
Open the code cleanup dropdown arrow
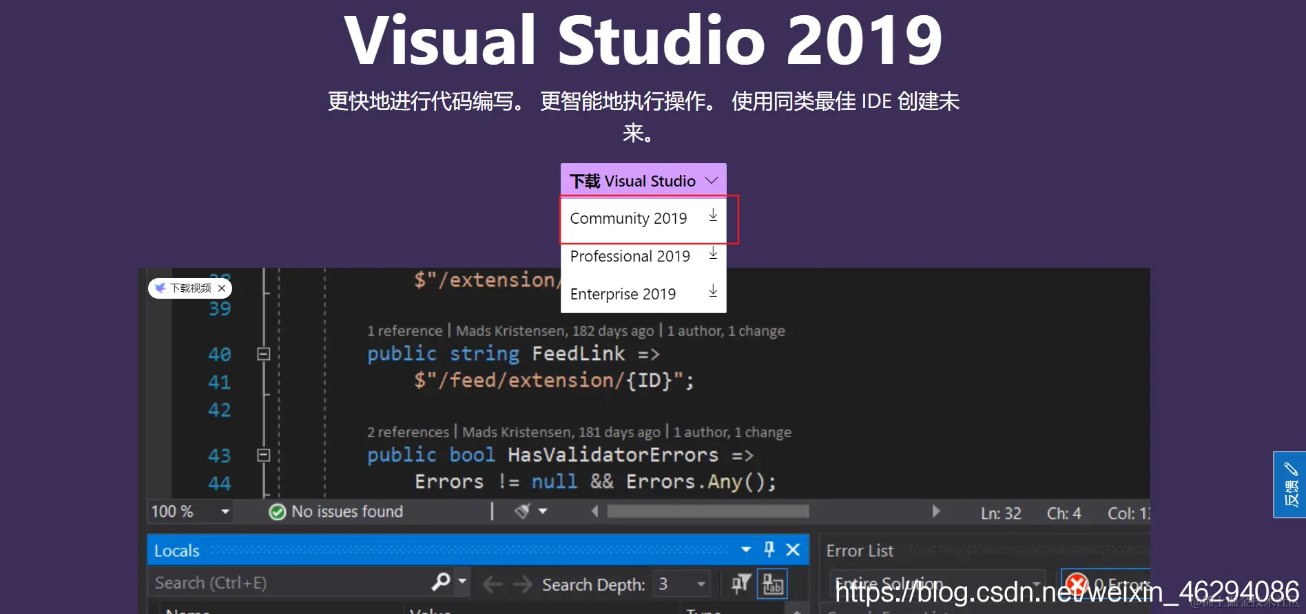(x=543, y=511)
